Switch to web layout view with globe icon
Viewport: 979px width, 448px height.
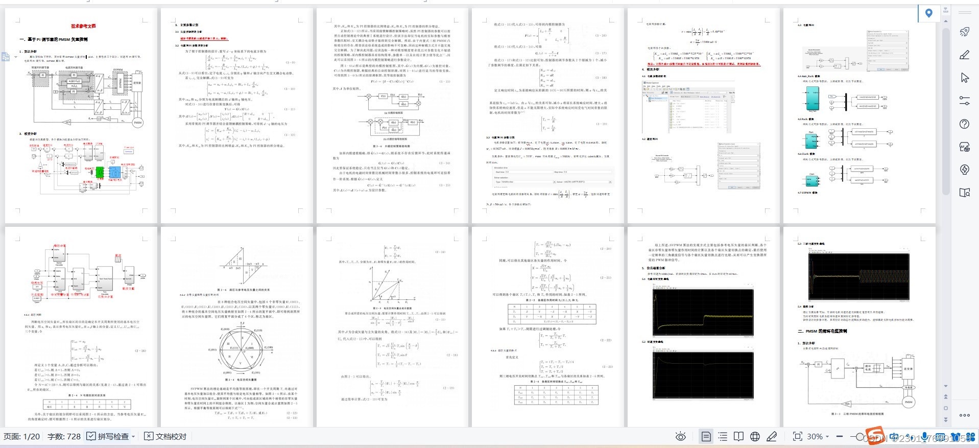pyautogui.click(x=755, y=436)
